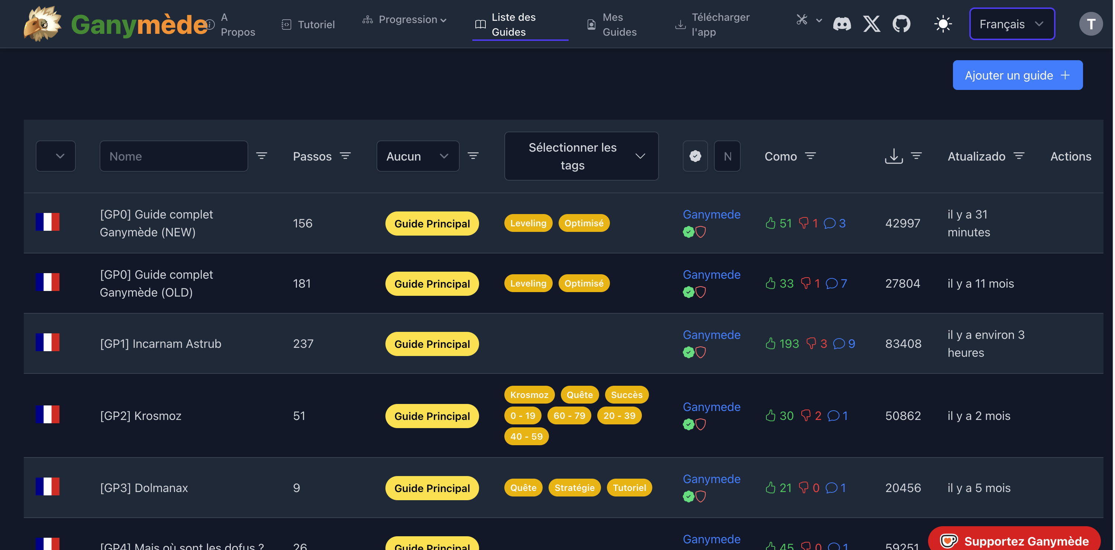The image size is (1115, 550).
Task: Click the Ganymède eagle logo
Action: 42,24
